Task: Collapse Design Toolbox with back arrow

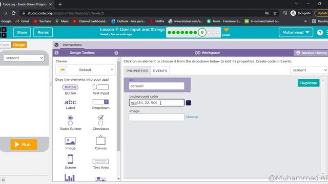Action: click(56, 53)
